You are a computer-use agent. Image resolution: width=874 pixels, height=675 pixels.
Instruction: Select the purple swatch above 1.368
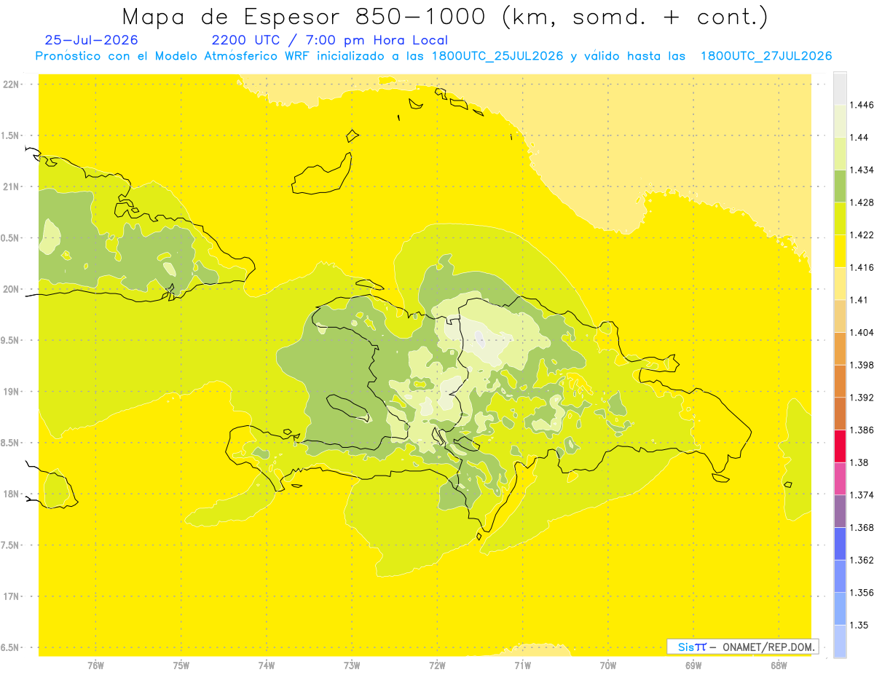[840, 511]
